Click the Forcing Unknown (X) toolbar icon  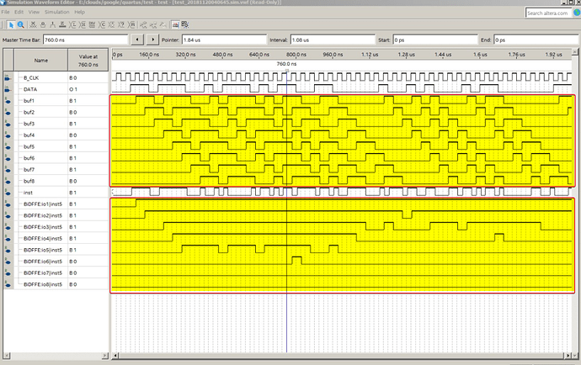[33, 24]
